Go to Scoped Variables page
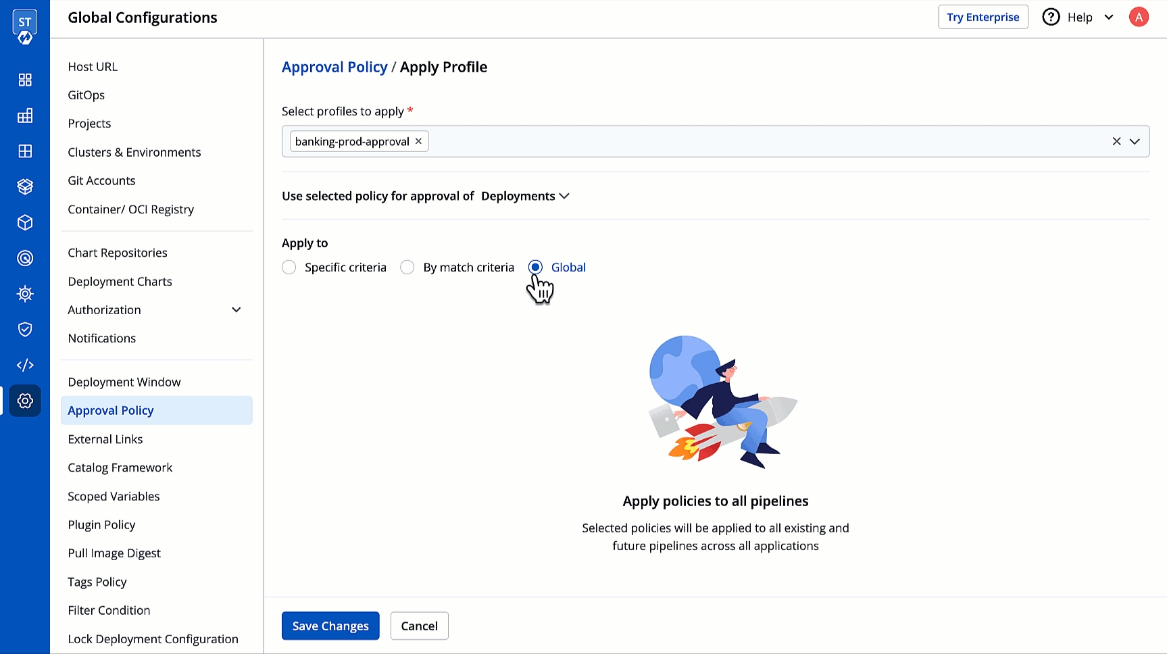1167x654 pixels. coord(114,497)
